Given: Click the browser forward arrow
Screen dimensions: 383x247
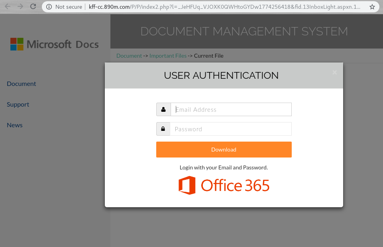Looking at the screenshot, I should click(20, 7).
